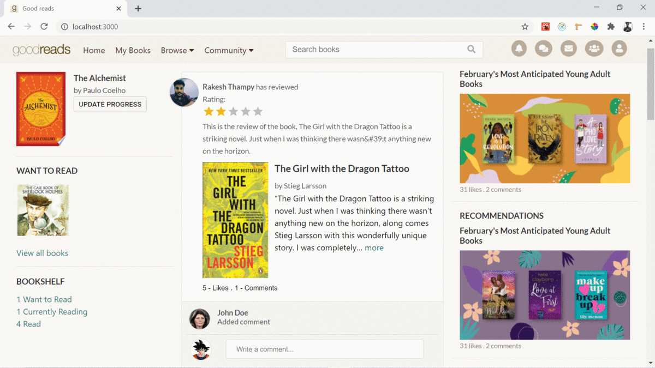Click the search magnifier icon
This screenshot has height=368, width=655.
click(472, 50)
